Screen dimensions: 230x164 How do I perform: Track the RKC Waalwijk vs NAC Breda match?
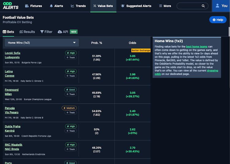tap(71, 149)
